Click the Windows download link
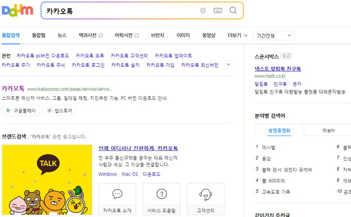The width and height of the screenshot is (351, 217). 107,174
